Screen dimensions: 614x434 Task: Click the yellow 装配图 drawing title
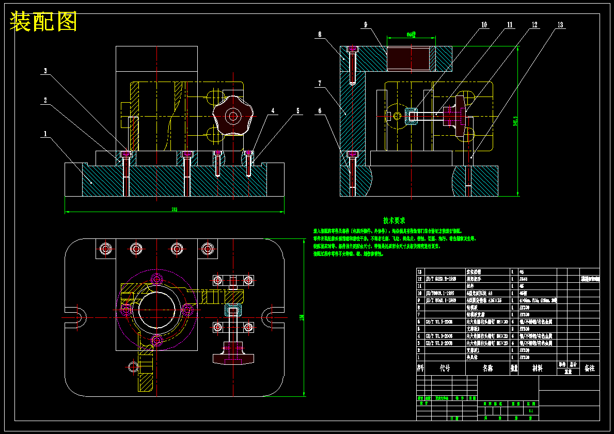pos(43,22)
